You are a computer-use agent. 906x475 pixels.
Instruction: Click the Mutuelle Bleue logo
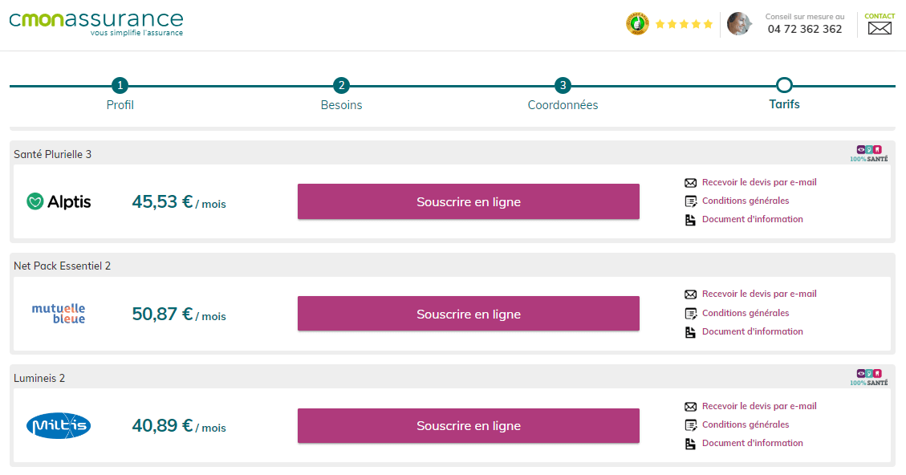pos(58,313)
